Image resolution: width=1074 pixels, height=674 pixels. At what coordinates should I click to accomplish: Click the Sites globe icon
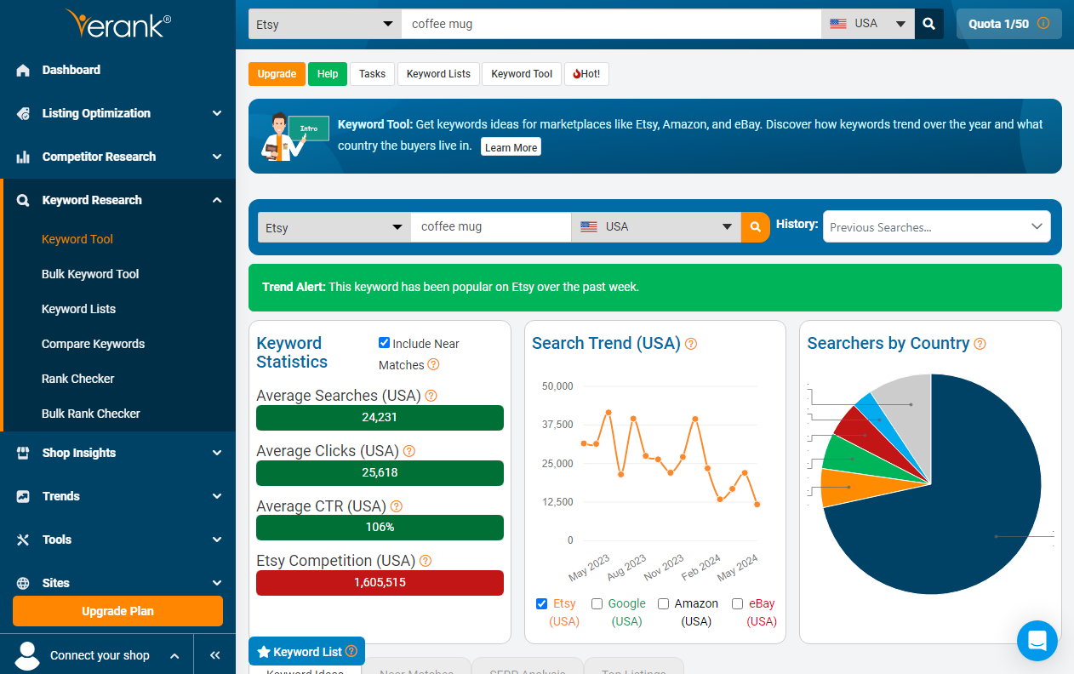point(23,584)
